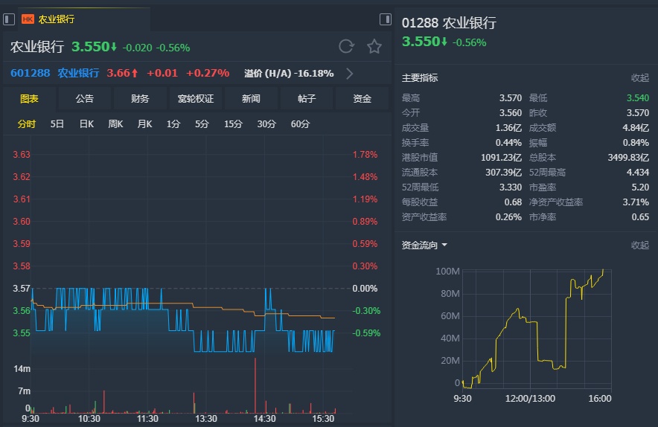Click the 市盈率 value 5.20

pyautogui.click(x=640, y=187)
